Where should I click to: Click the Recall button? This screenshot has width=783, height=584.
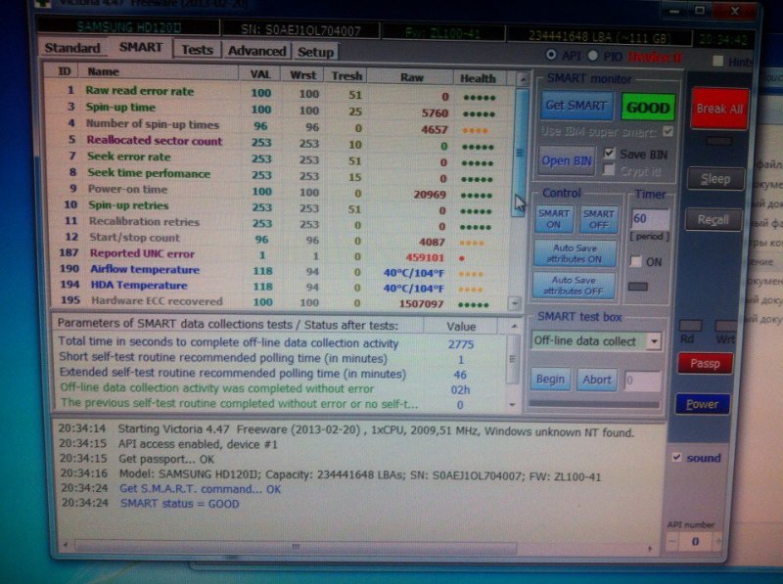714,220
